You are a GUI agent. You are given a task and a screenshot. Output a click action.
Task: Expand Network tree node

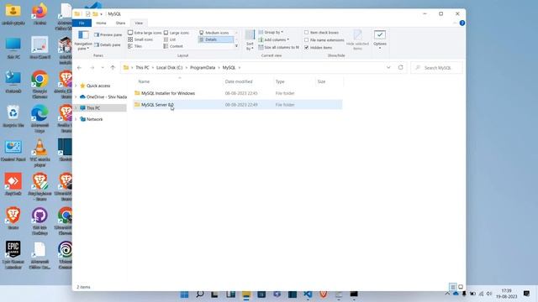tap(76, 119)
